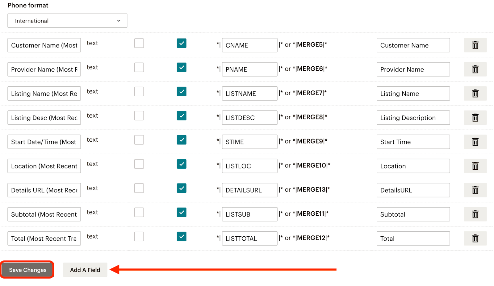Edit the DETAILSURL merge tag field
The height and width of the screenshot is (286, 494).
pyautogui.click(x=249, y=190)
